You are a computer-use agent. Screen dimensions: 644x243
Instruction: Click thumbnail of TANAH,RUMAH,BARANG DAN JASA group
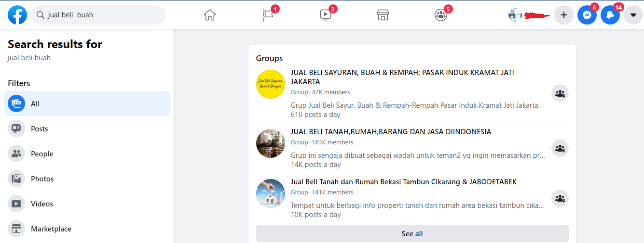pyautogui.click(x=271, y=143)
